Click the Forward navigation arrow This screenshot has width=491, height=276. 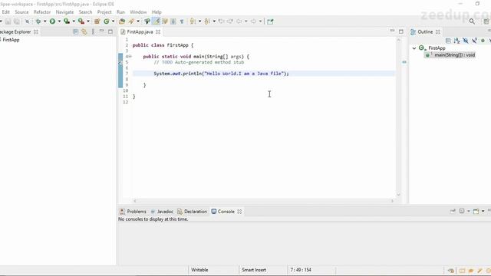[253, 21]
